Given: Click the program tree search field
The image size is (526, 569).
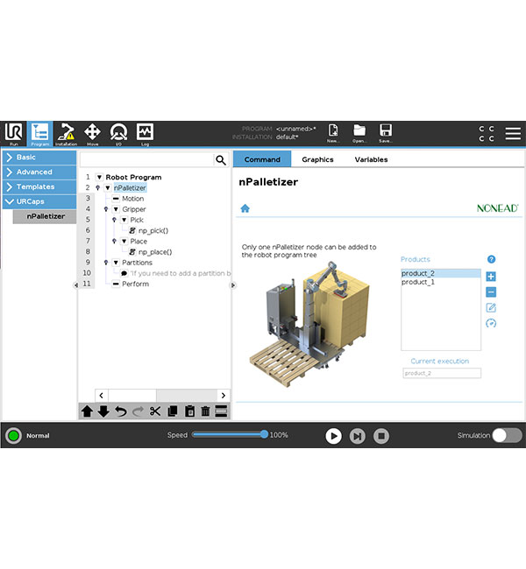Looking at the screenshot, I should (147, 160).
